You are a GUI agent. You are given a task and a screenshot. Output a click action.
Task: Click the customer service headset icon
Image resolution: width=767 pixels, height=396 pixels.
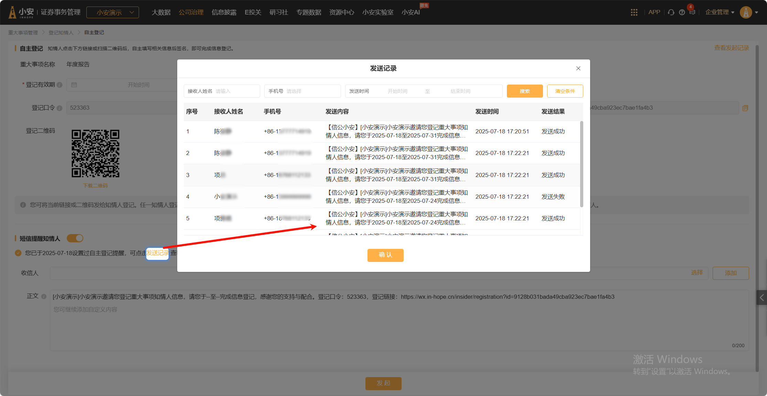tap(671, 12)
